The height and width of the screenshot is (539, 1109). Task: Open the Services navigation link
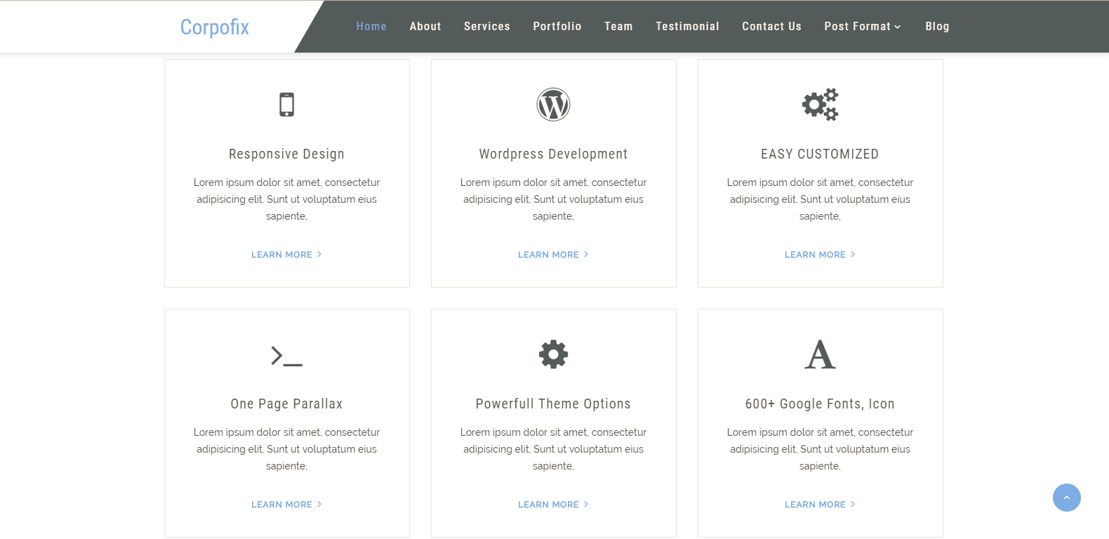pos(486,27)
